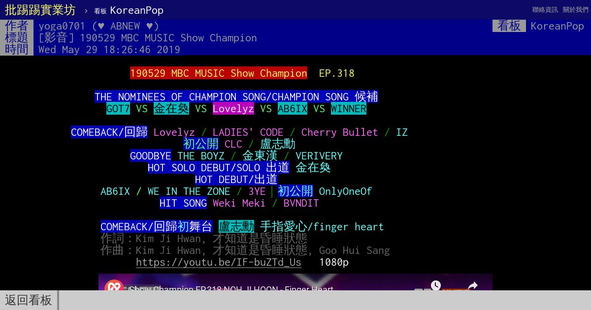Click the 返回看板 button
591x310 pixels.
click(x=29, y=300)
